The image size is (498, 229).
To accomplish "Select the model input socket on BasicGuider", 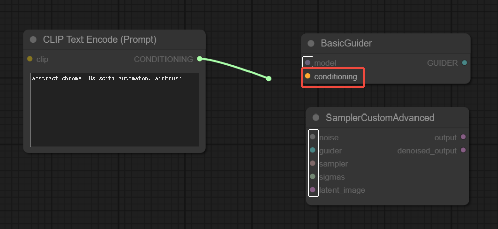I will pos(308,63).
